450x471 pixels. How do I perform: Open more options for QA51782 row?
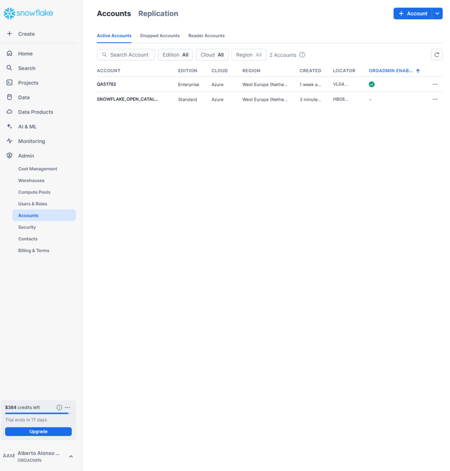(435, 85)
